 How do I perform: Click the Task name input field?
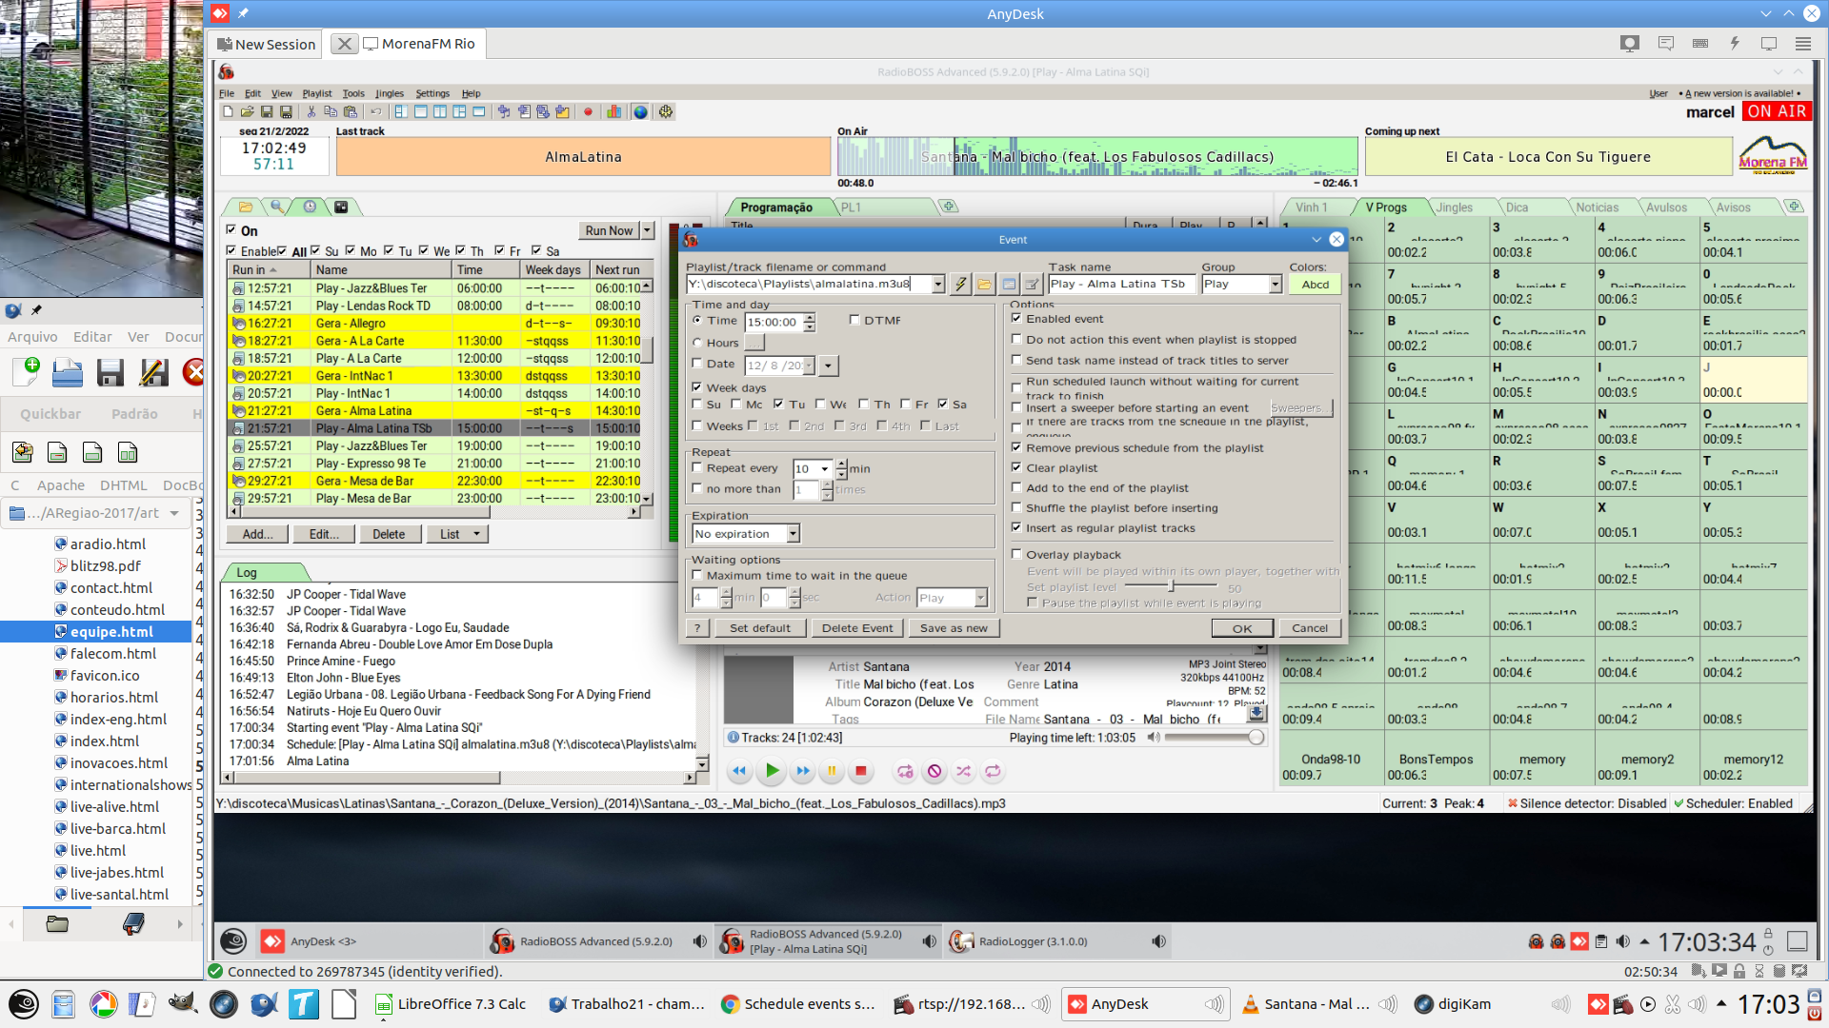point(1121,284)
